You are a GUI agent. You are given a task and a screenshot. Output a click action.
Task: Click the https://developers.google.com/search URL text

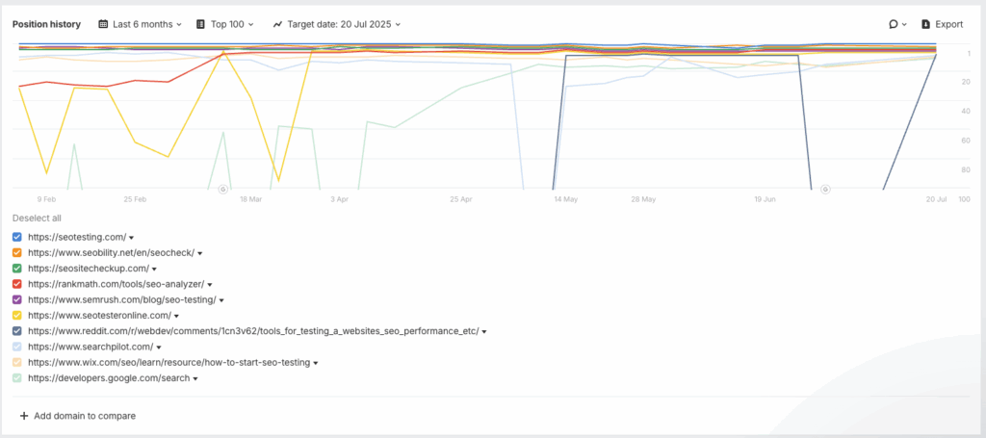pyautogui.click(x=109, y=378)
